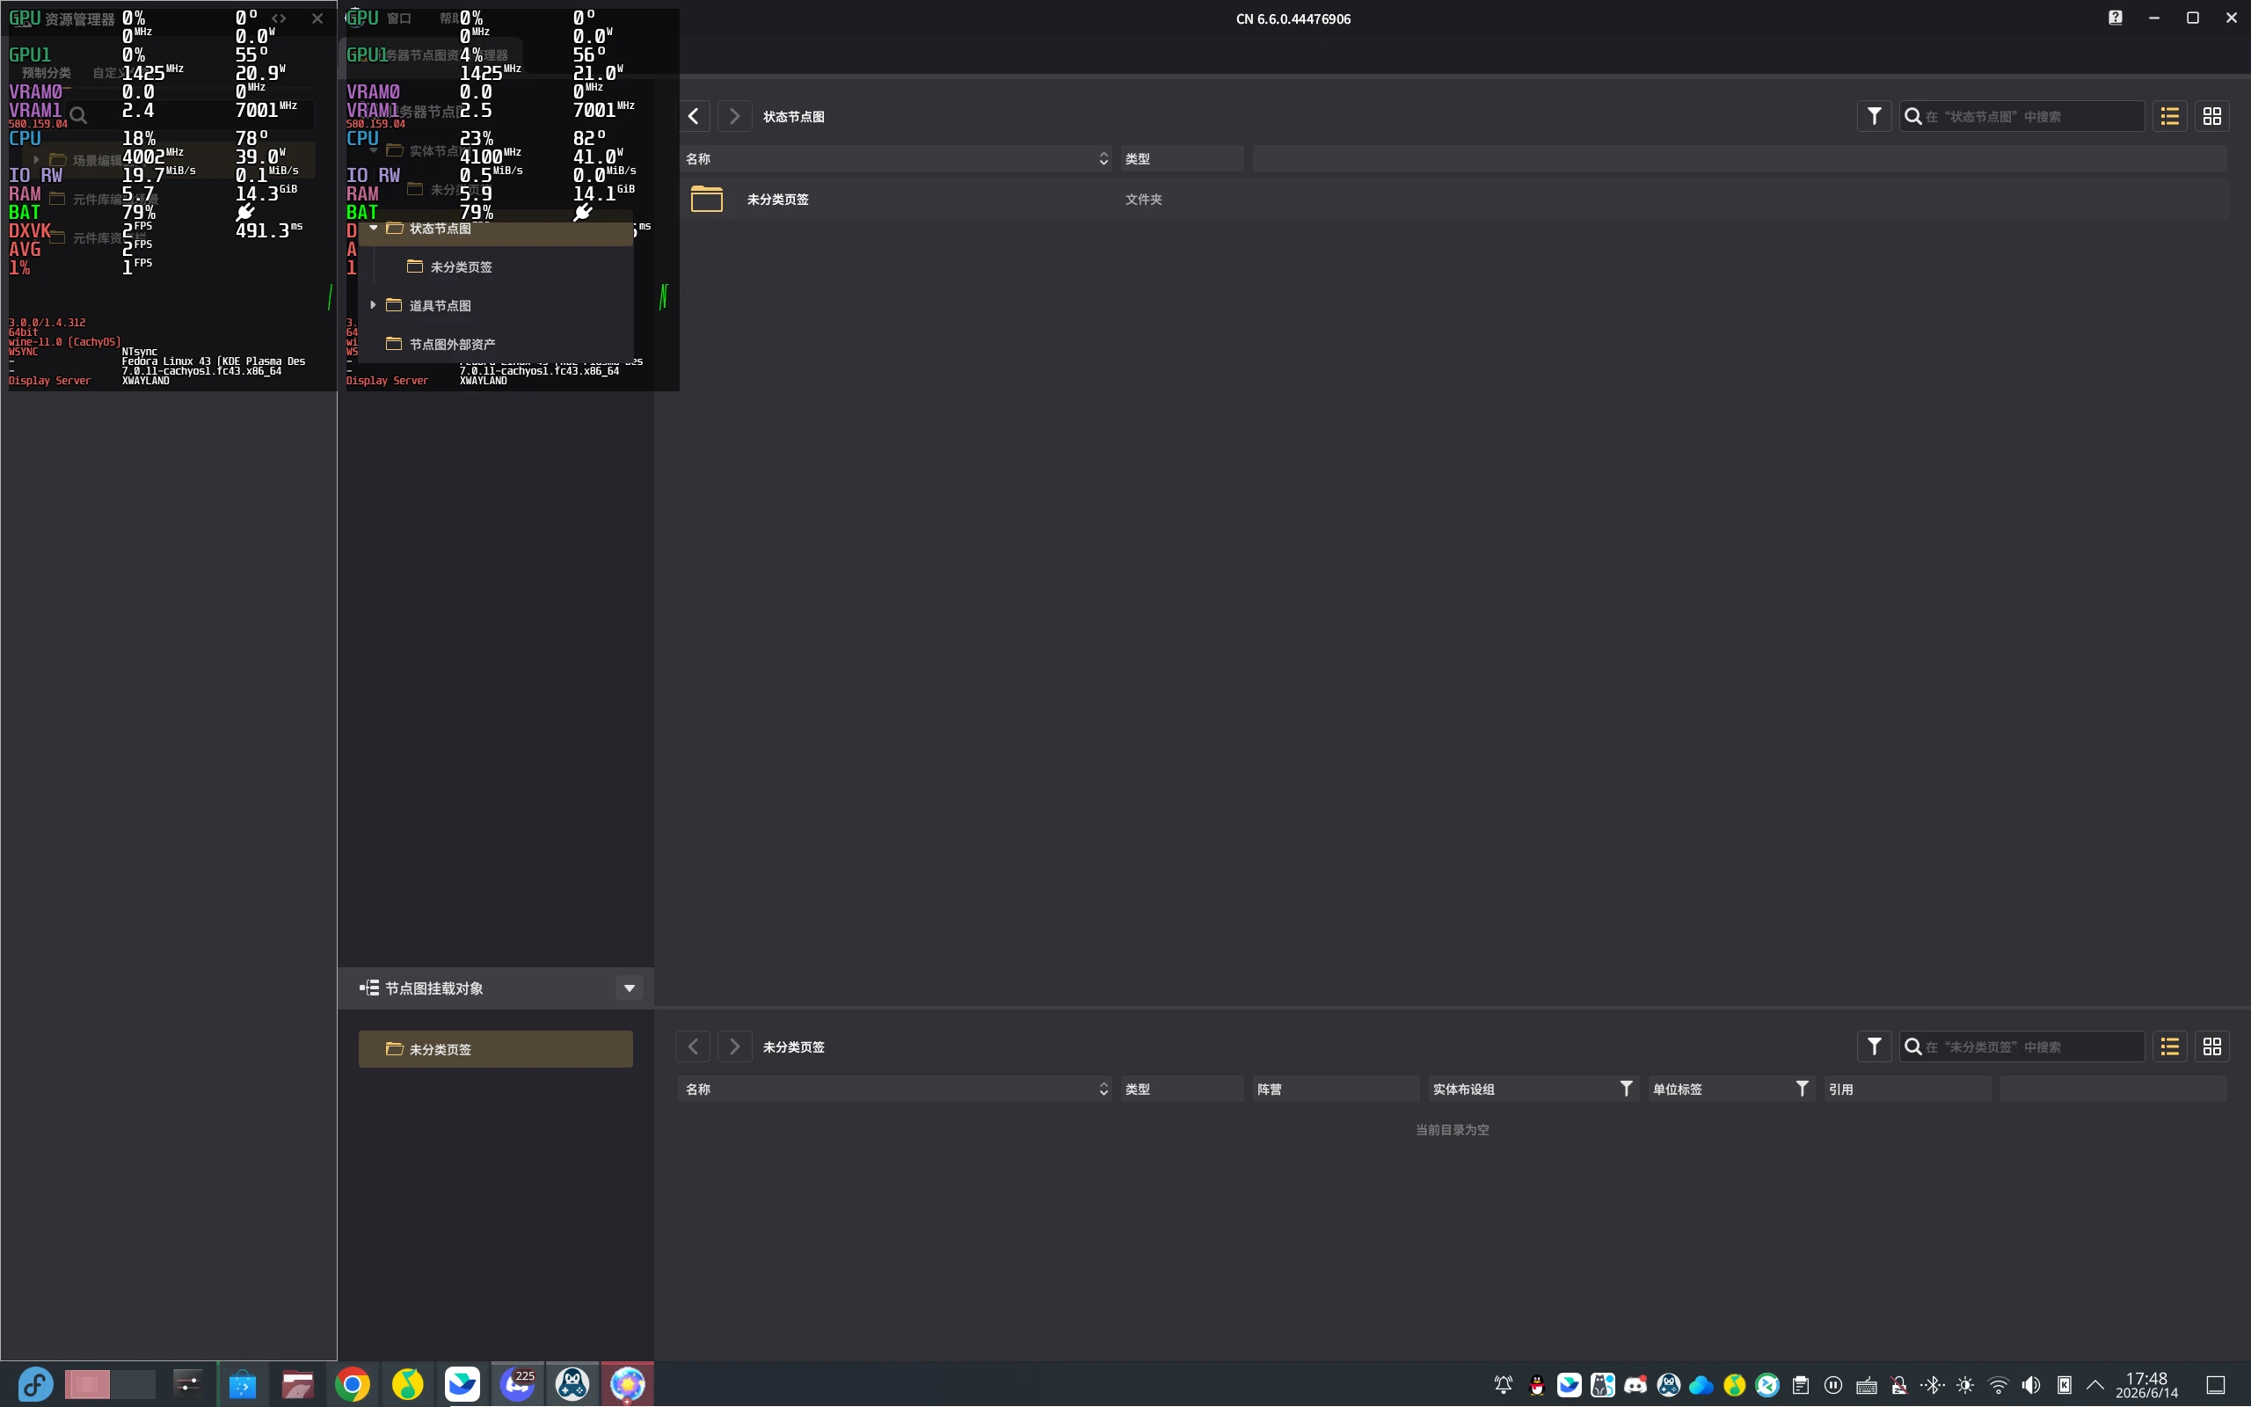Click the 引用 column header

[1906, 1090]
